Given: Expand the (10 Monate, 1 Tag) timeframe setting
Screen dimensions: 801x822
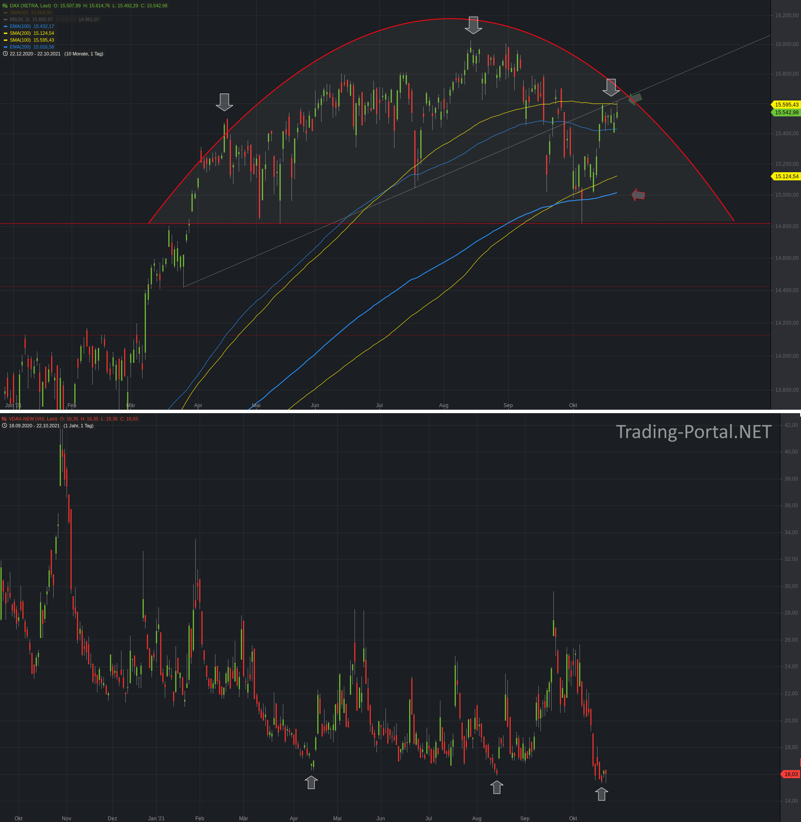Looking at the screenshot, I should (84, 54).
